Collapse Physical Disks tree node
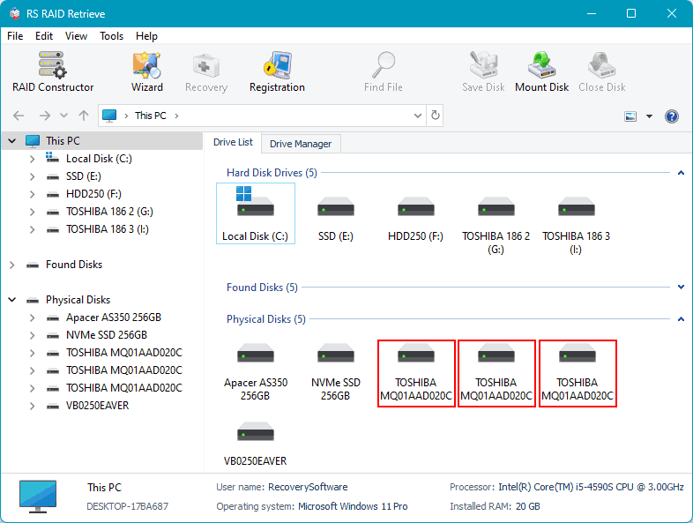Viewport: 693px width, 523px height. click(x=12, y=300)
